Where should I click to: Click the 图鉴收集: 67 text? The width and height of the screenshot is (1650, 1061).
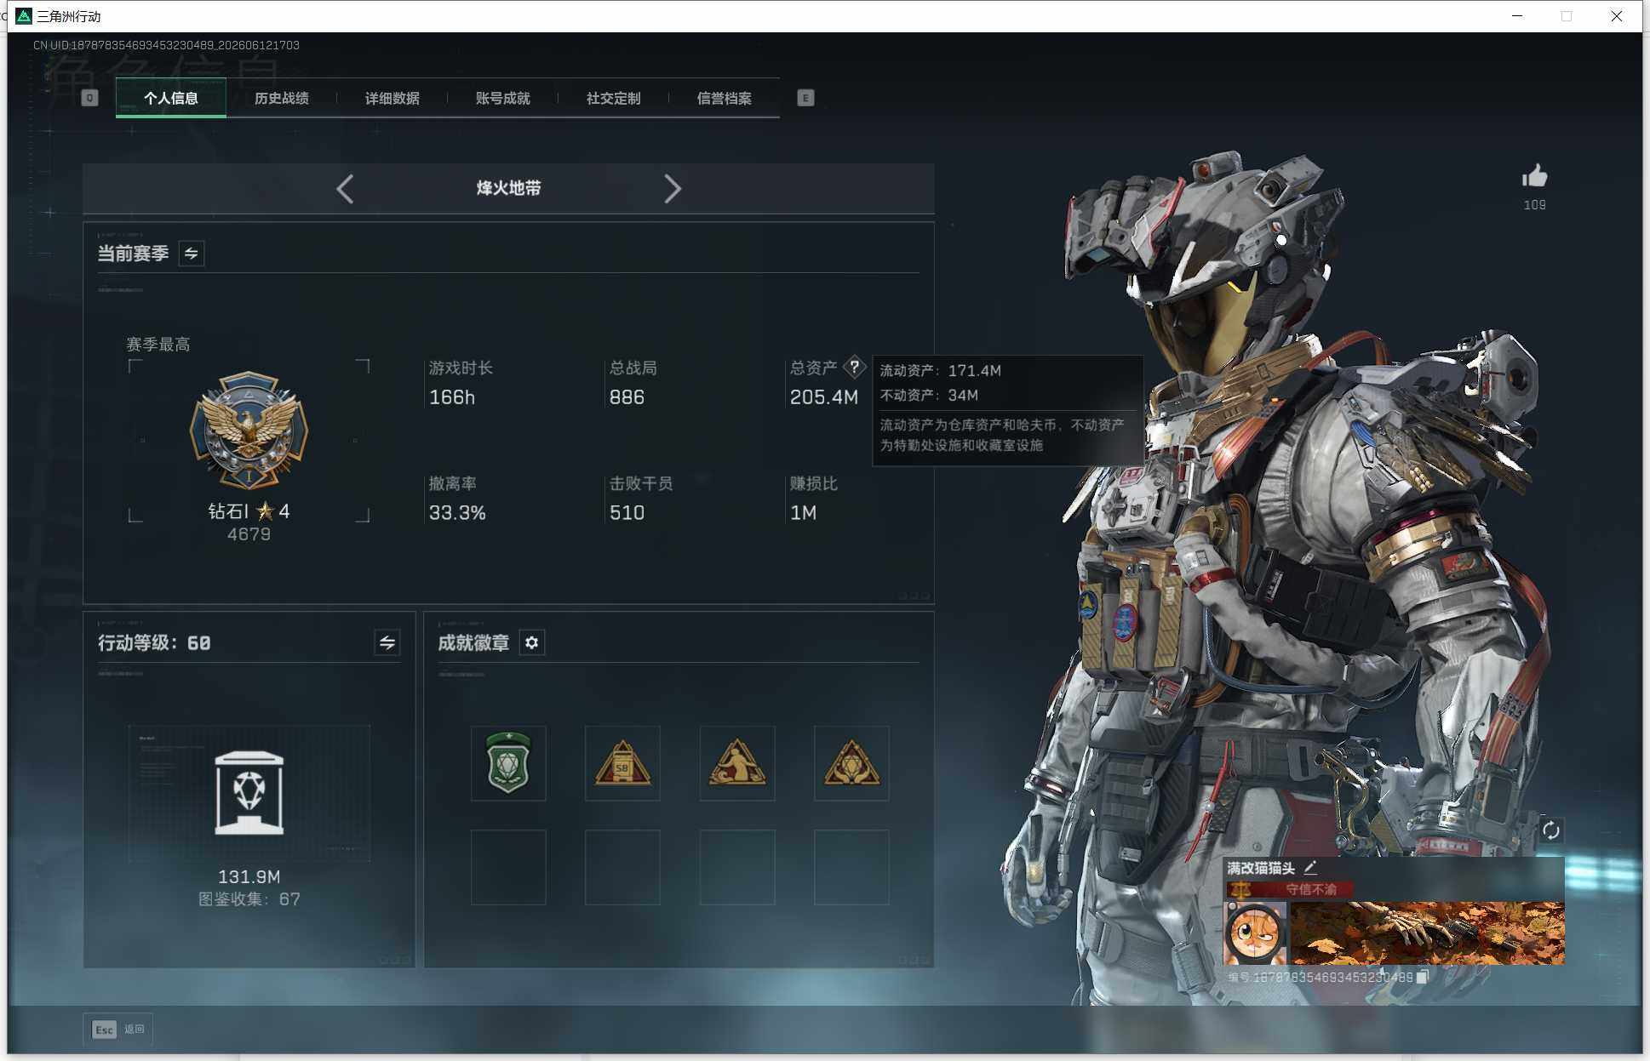pyautogui.click(x=249, y=899)
